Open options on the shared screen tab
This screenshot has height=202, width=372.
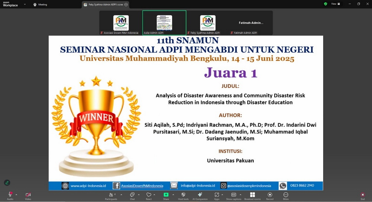point(126,4)
